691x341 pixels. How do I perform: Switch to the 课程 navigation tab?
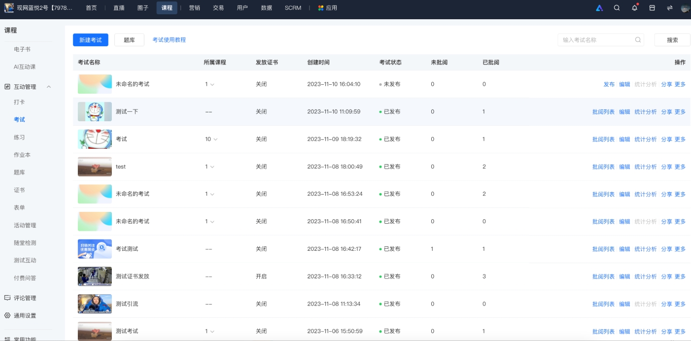point(167,8)
